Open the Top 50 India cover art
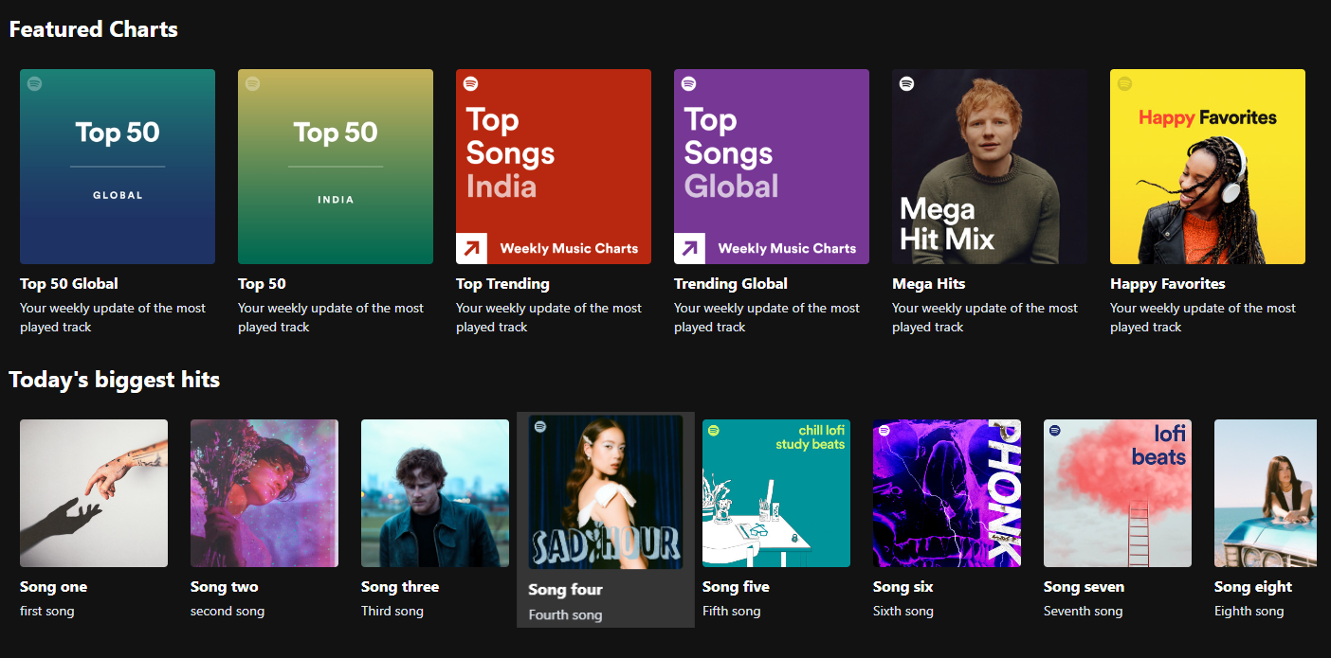This screenshot has height=658, width=1331. point(336,167)
